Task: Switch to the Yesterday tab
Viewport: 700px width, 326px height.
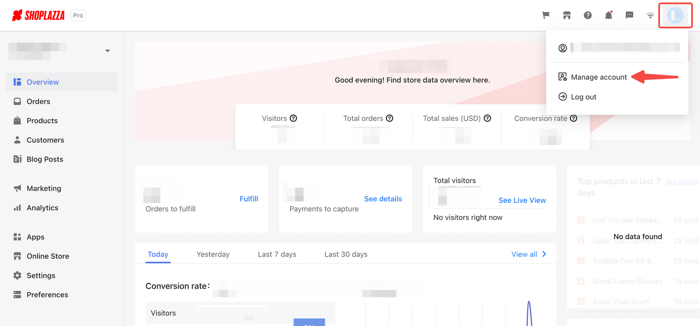Action: click(x=213, y=254)
